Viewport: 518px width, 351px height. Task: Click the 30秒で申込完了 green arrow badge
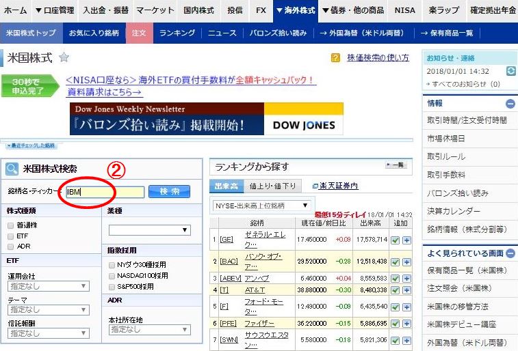point(30,85)
